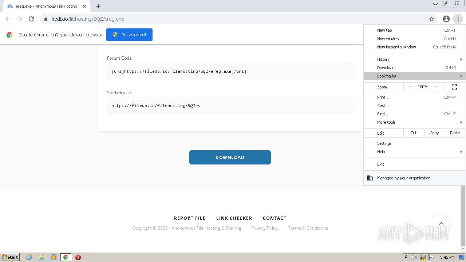Open a new tab with plus button
This screenshot has width=466, height=262.
pyautogui.click(x=98, y=6)
